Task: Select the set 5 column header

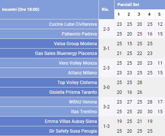Action: 159,14
